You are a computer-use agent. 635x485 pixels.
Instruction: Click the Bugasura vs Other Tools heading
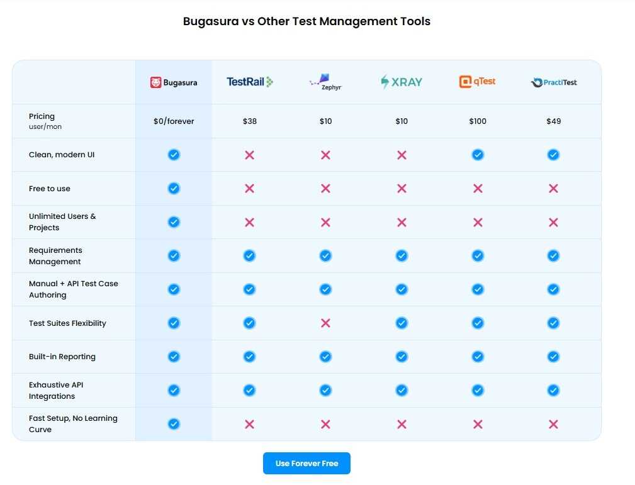pos(306,21)
